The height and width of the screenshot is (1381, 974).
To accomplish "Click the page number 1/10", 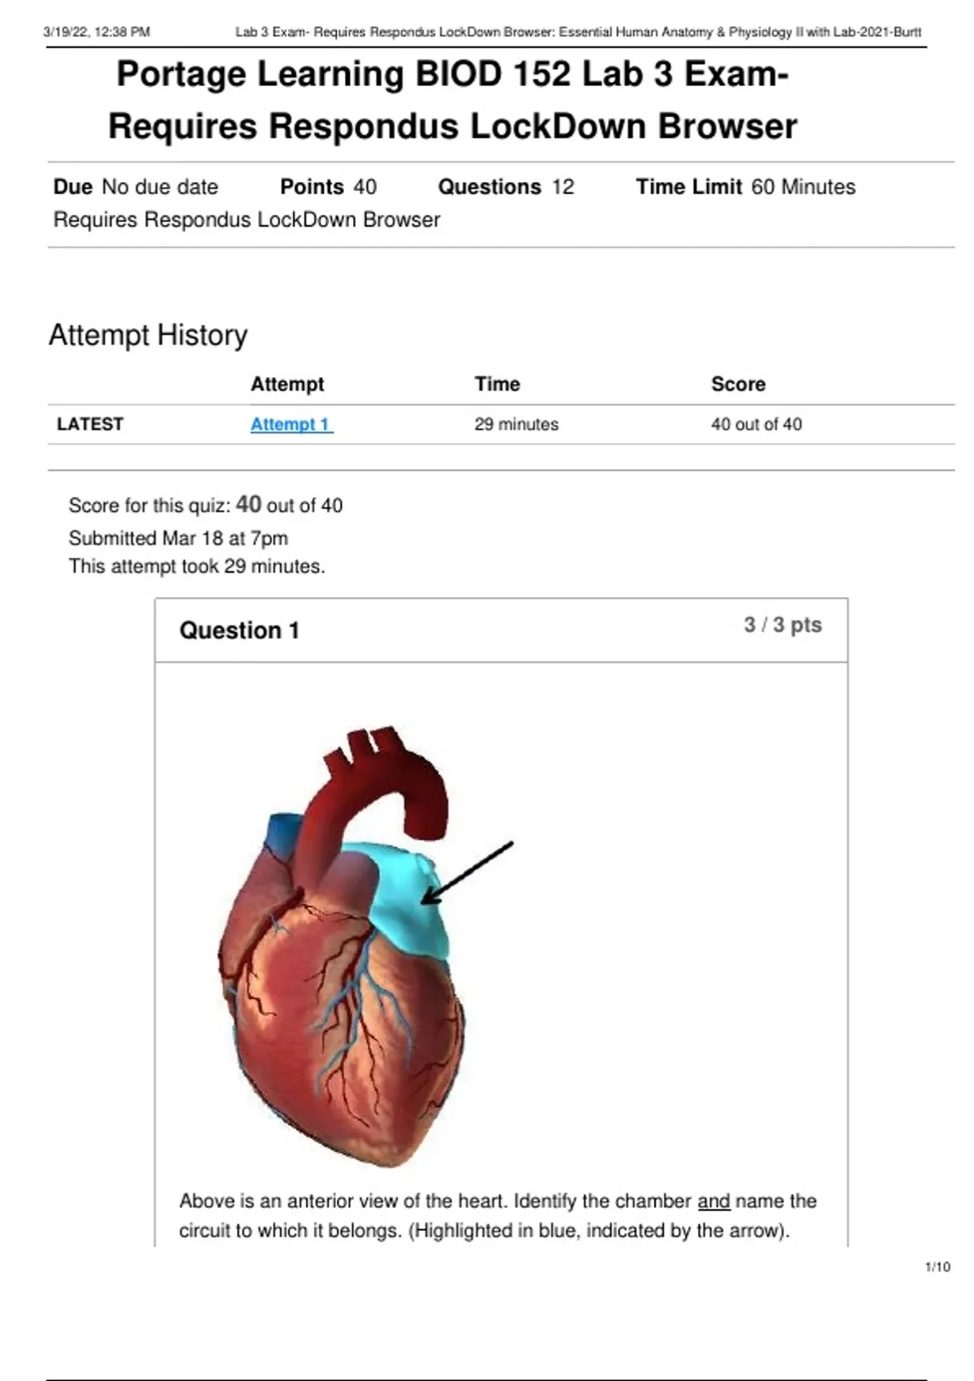I will coord(937,1266).
